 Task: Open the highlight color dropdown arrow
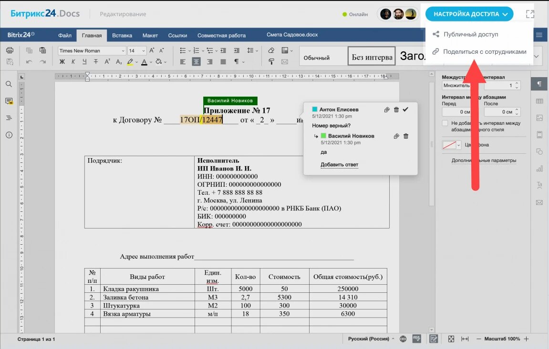tap(136, 62)
